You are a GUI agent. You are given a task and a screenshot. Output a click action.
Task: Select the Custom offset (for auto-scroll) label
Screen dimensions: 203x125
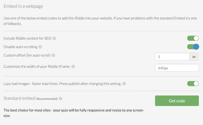(x=27, y=55)
